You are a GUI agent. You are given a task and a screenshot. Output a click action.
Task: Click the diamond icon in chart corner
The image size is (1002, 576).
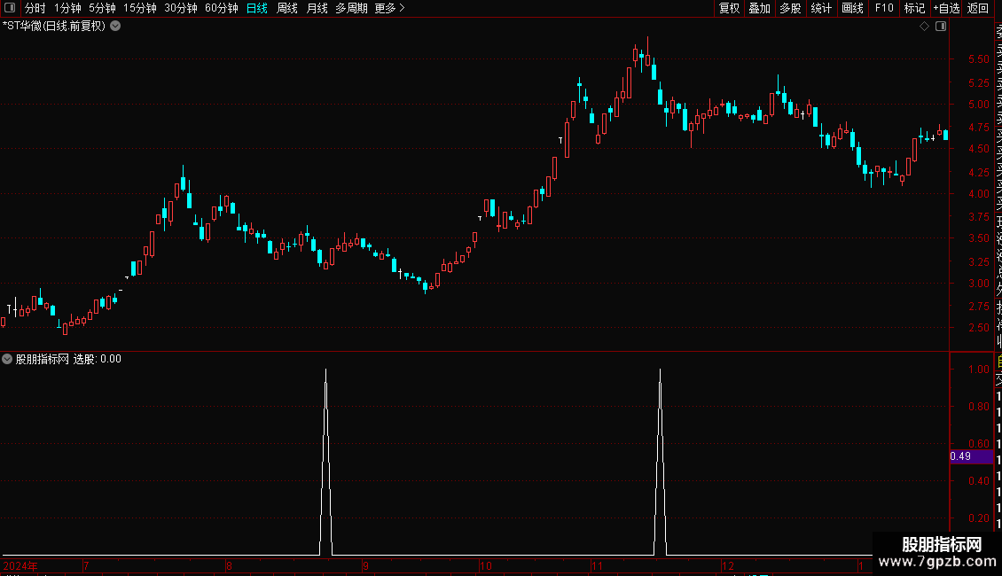click(924, 27)
